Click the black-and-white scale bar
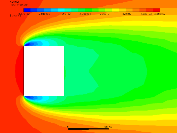 (x=88, y=129)
